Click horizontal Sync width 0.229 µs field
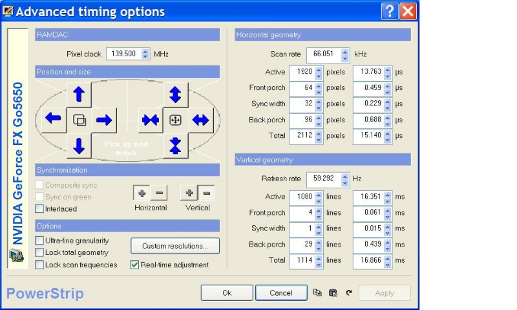The image size is (517, 310). [369, 104]
